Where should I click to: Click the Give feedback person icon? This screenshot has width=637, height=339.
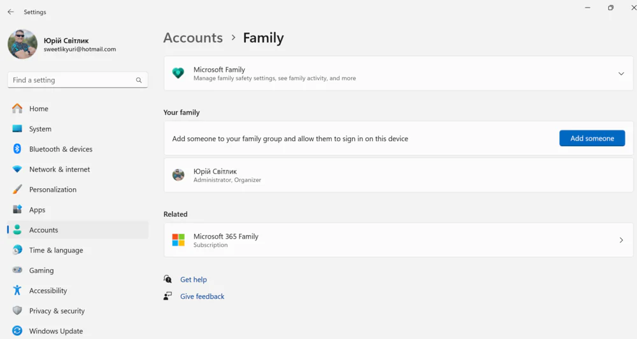point(168,296)
